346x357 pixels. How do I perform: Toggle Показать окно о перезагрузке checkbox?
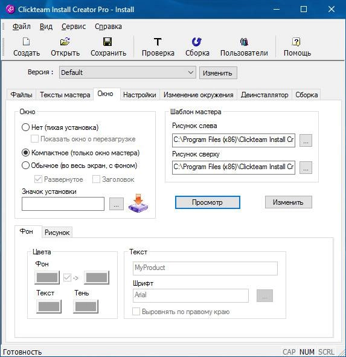34,139
